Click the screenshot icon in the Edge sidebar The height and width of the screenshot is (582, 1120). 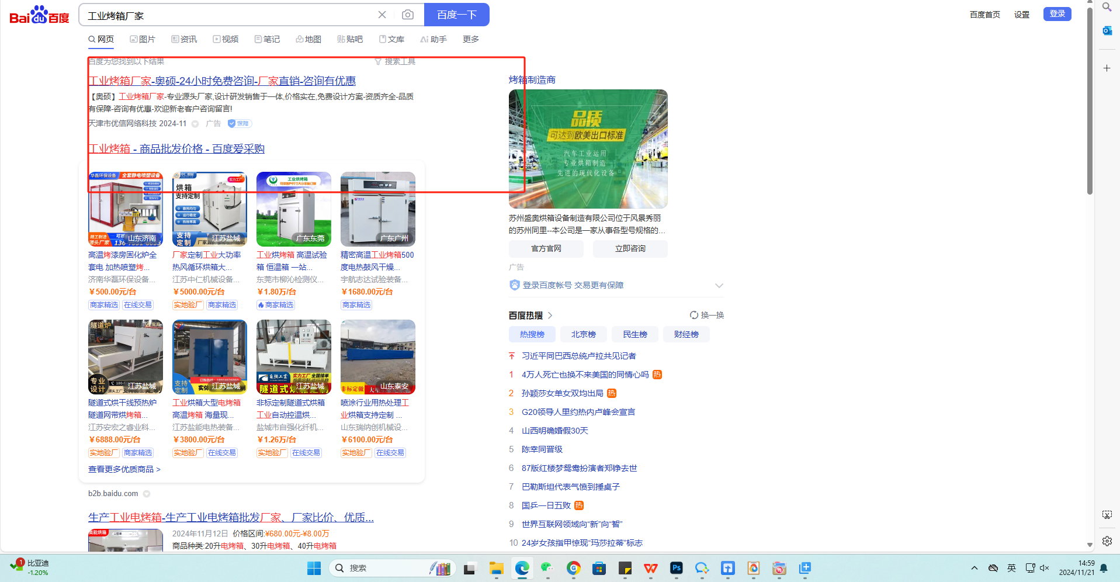pos(1107,515)
